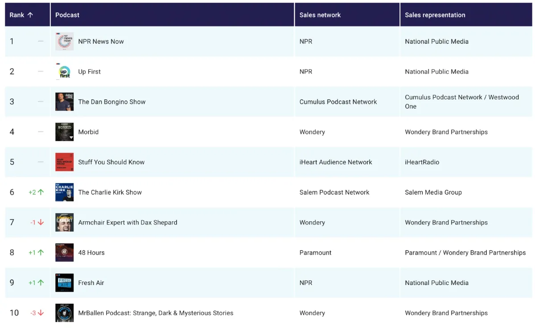Click the Dan Bongino Show thumbnail image
This screenshot has height=334, width=535.
pyautogui.click(x=64, y=102)
